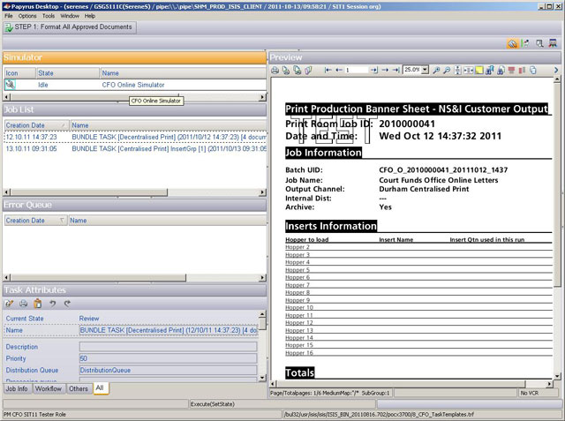Click the fit page width icon

pos(469,71)
